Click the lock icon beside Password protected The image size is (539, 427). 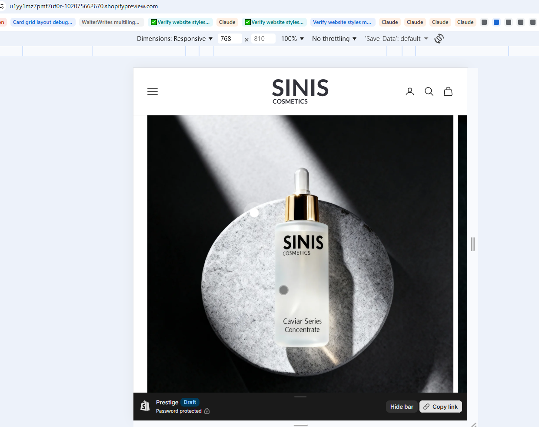click(x=207, y=411)
